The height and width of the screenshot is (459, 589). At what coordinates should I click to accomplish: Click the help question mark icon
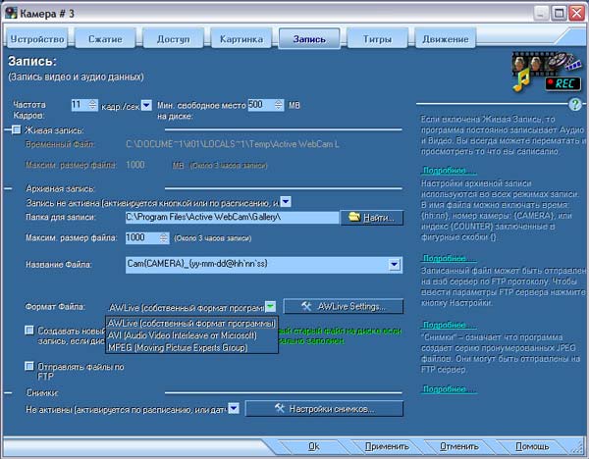tap(574, 104)
